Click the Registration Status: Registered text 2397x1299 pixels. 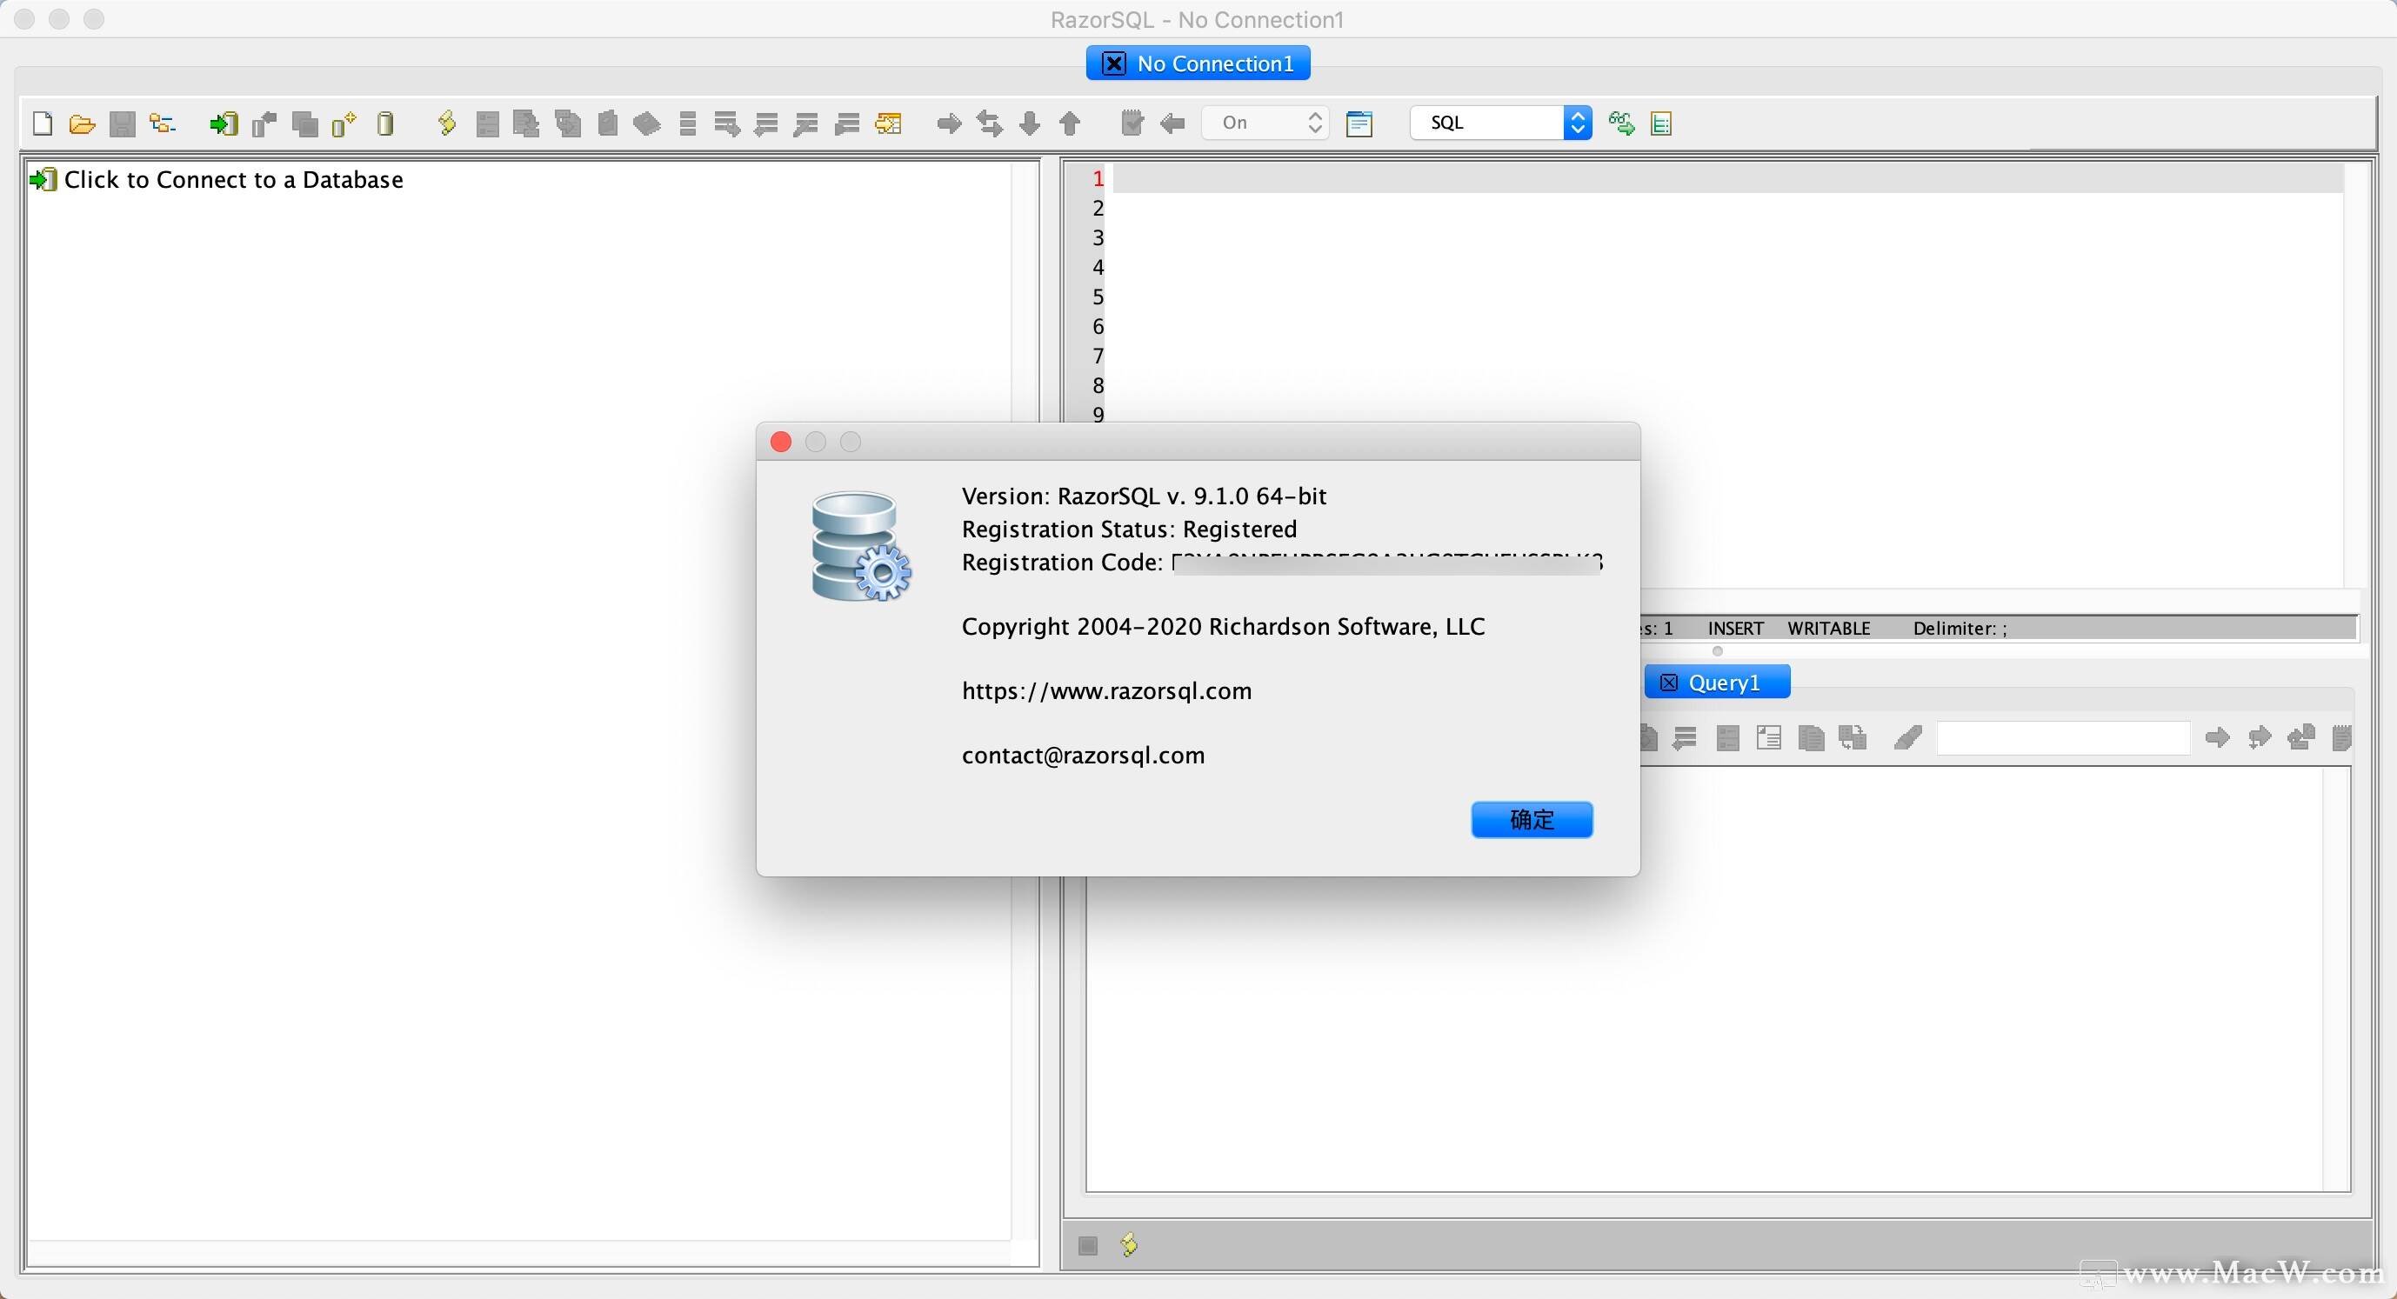(1129, 530)
